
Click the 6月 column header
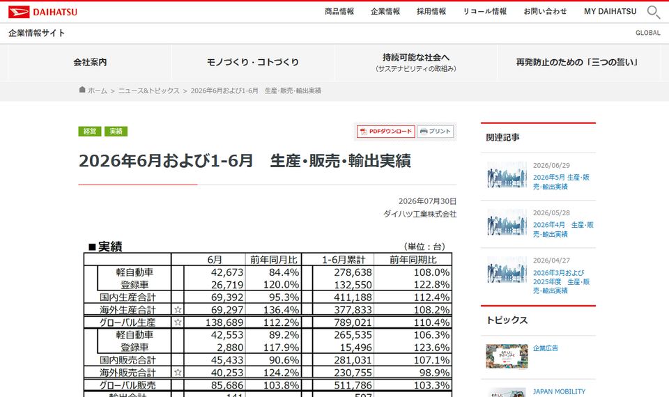pyautogui.click(x=215, y=260)
